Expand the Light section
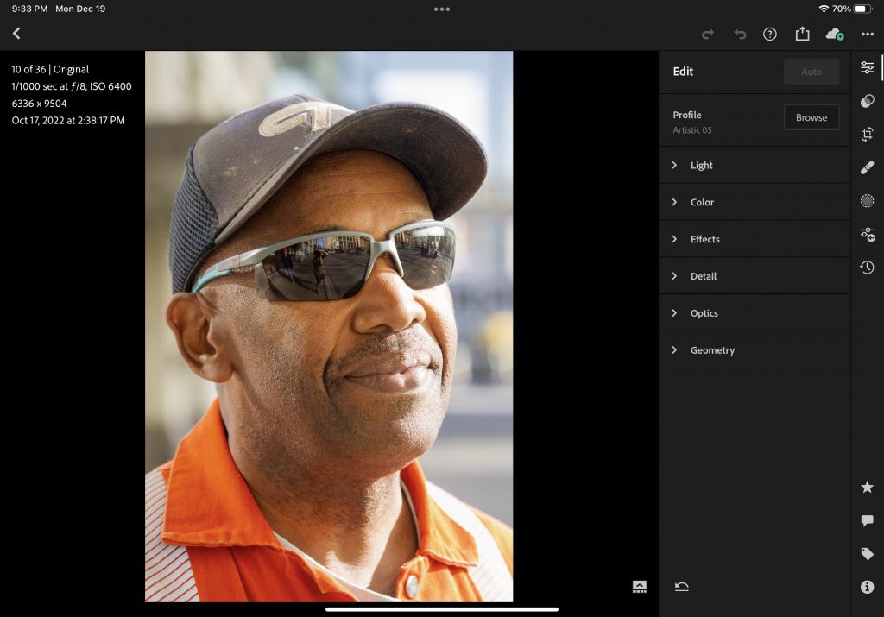884x617 pixels. (701, 165)
